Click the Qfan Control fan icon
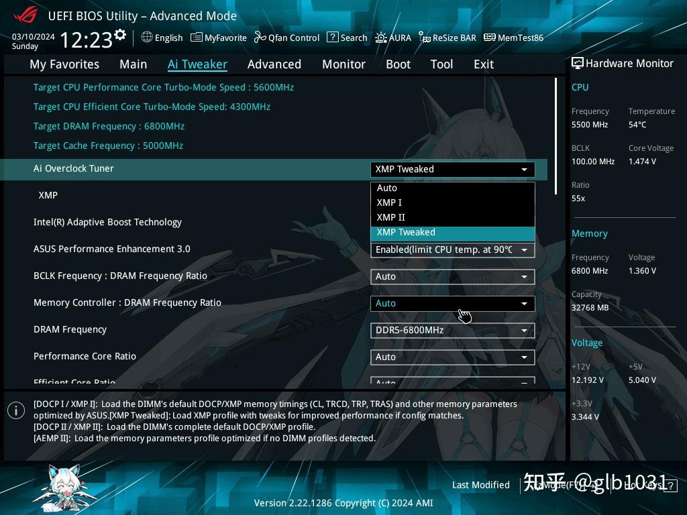This screenshot has height=515, width=687. click(x=260, y=38)
